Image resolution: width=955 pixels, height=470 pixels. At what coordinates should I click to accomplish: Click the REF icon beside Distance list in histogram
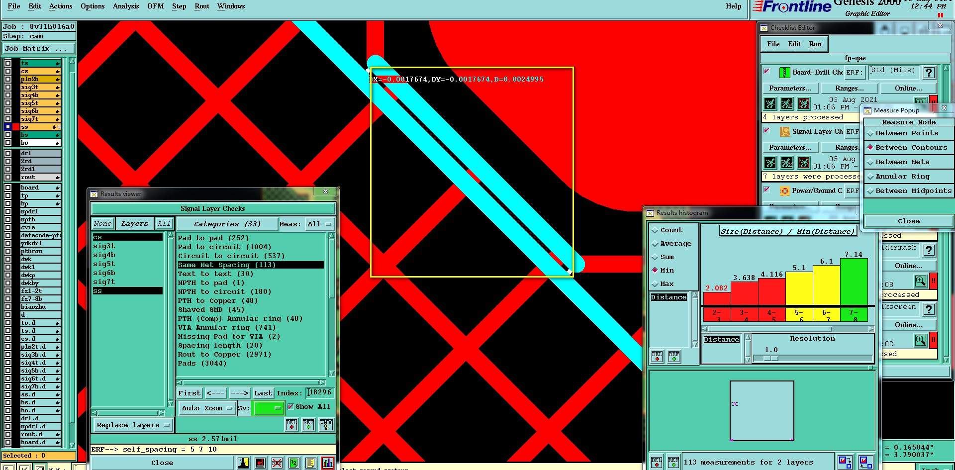674,356
